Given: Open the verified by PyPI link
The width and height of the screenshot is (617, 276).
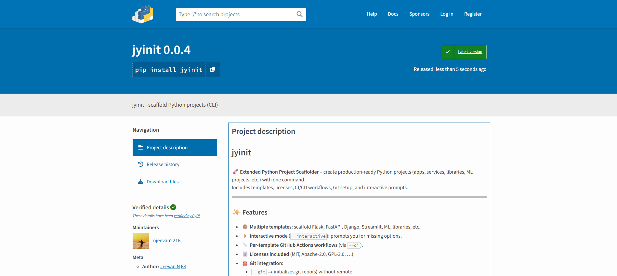Looking at the screenshot, I should pos(187,216).
